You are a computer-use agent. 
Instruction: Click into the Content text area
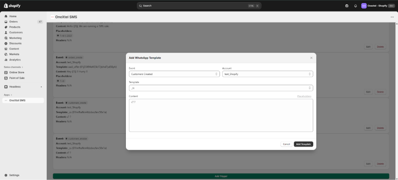point(221,115)
